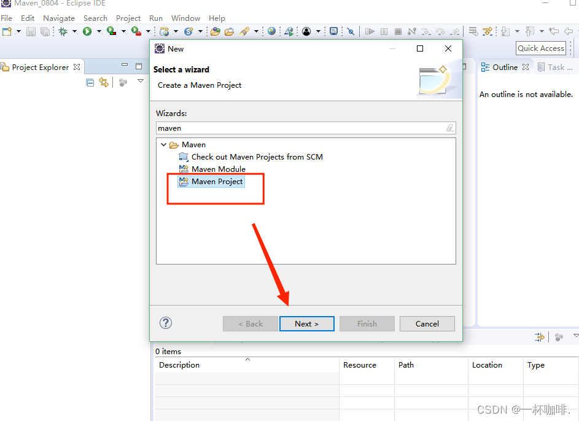Select the Project Explorer tab

tap(41, 67)
